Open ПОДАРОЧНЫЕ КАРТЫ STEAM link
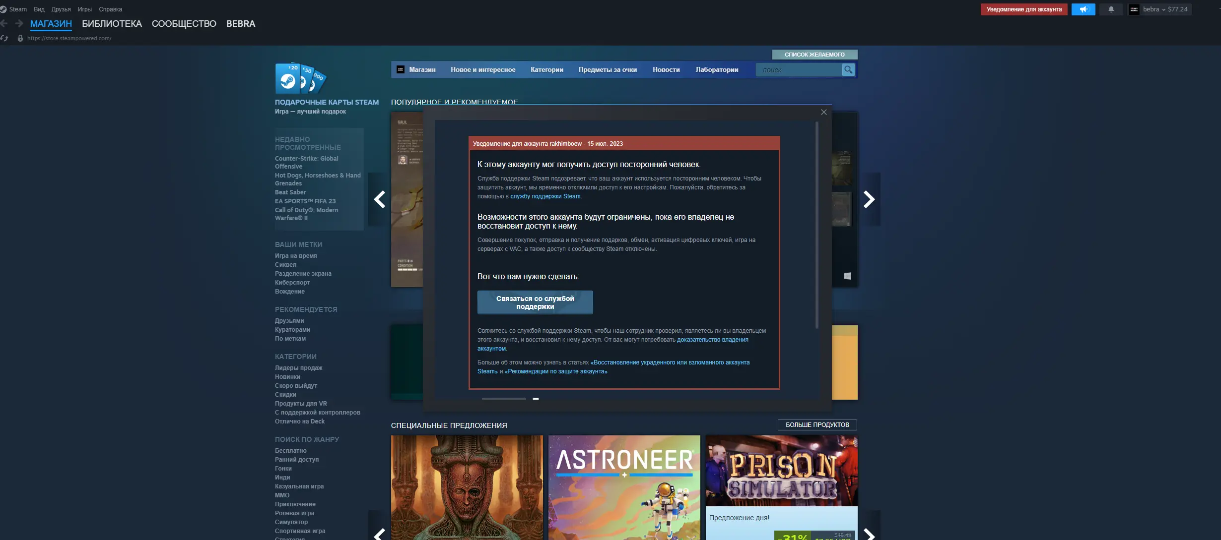Viewport: 1221px width, 540px height. (327, 102)
